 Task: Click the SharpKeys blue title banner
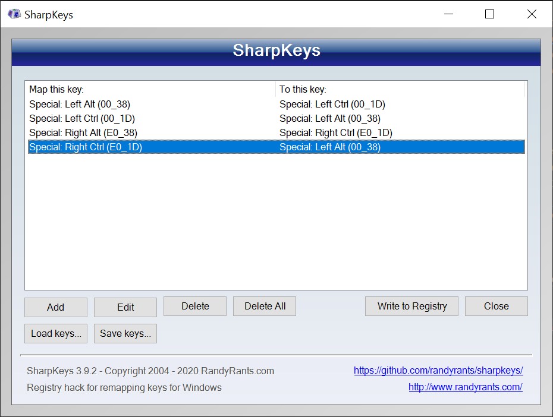pyautogui.click(x=276, y=52)
